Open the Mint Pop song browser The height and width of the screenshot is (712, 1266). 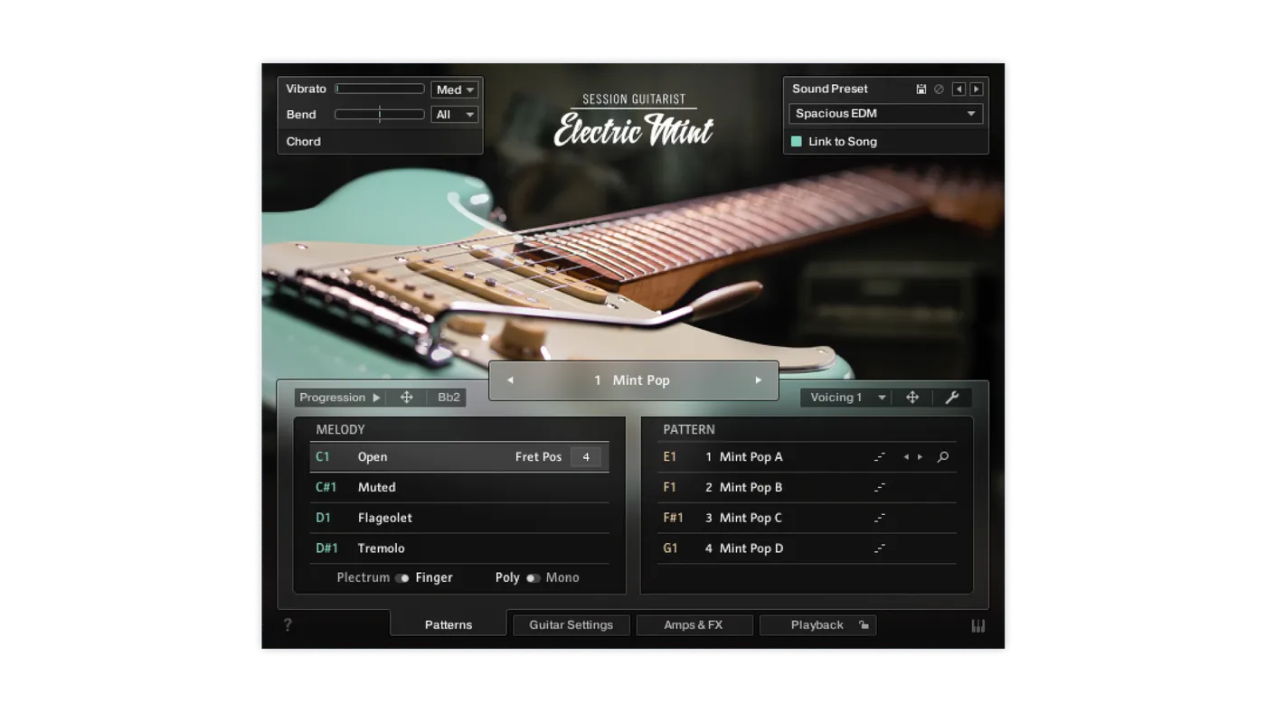[633, 380]
